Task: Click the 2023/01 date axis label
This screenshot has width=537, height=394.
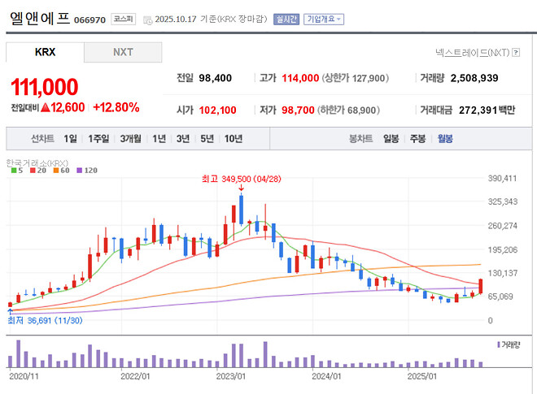Action: (x=231, y=376)
